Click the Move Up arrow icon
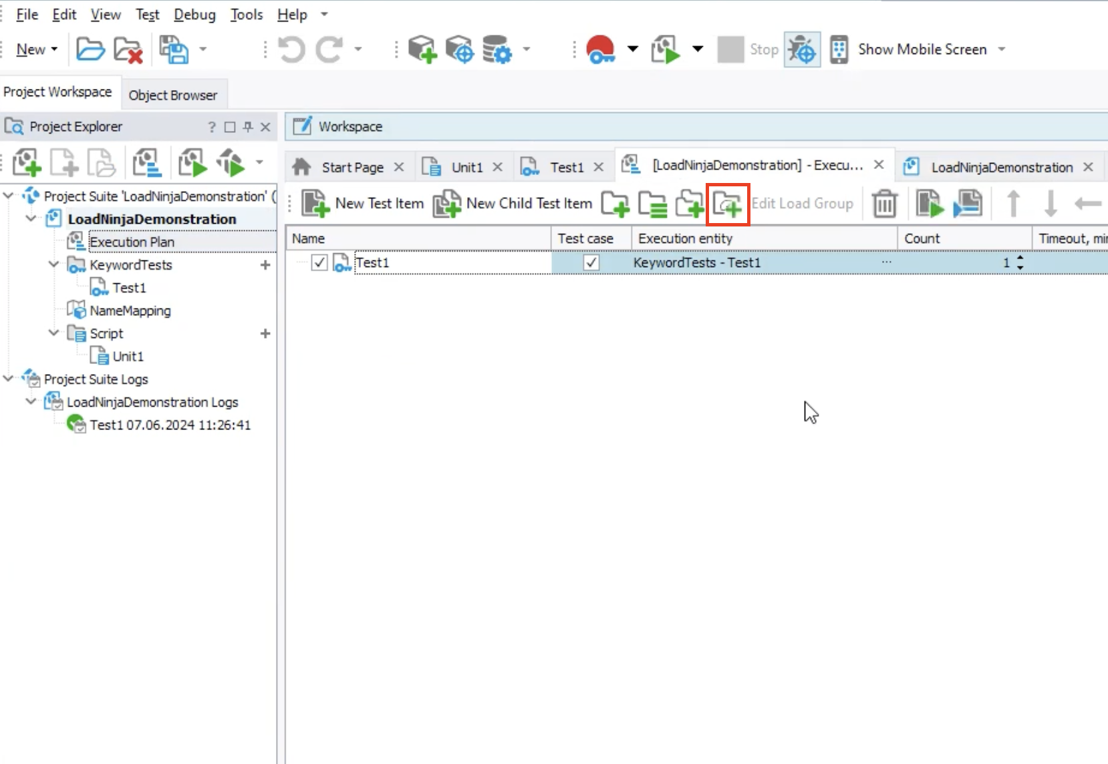Screen dimensions: 1108x764 pyautogui.click(x=1013, y=204)
